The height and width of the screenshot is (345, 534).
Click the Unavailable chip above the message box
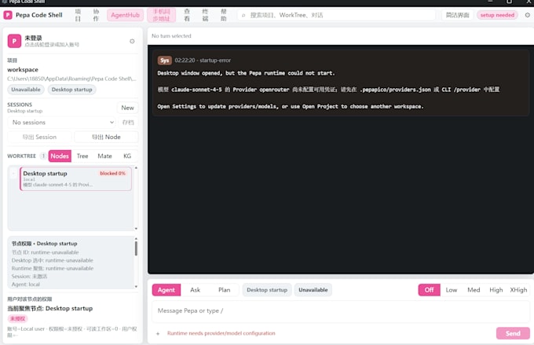point(313,290)
